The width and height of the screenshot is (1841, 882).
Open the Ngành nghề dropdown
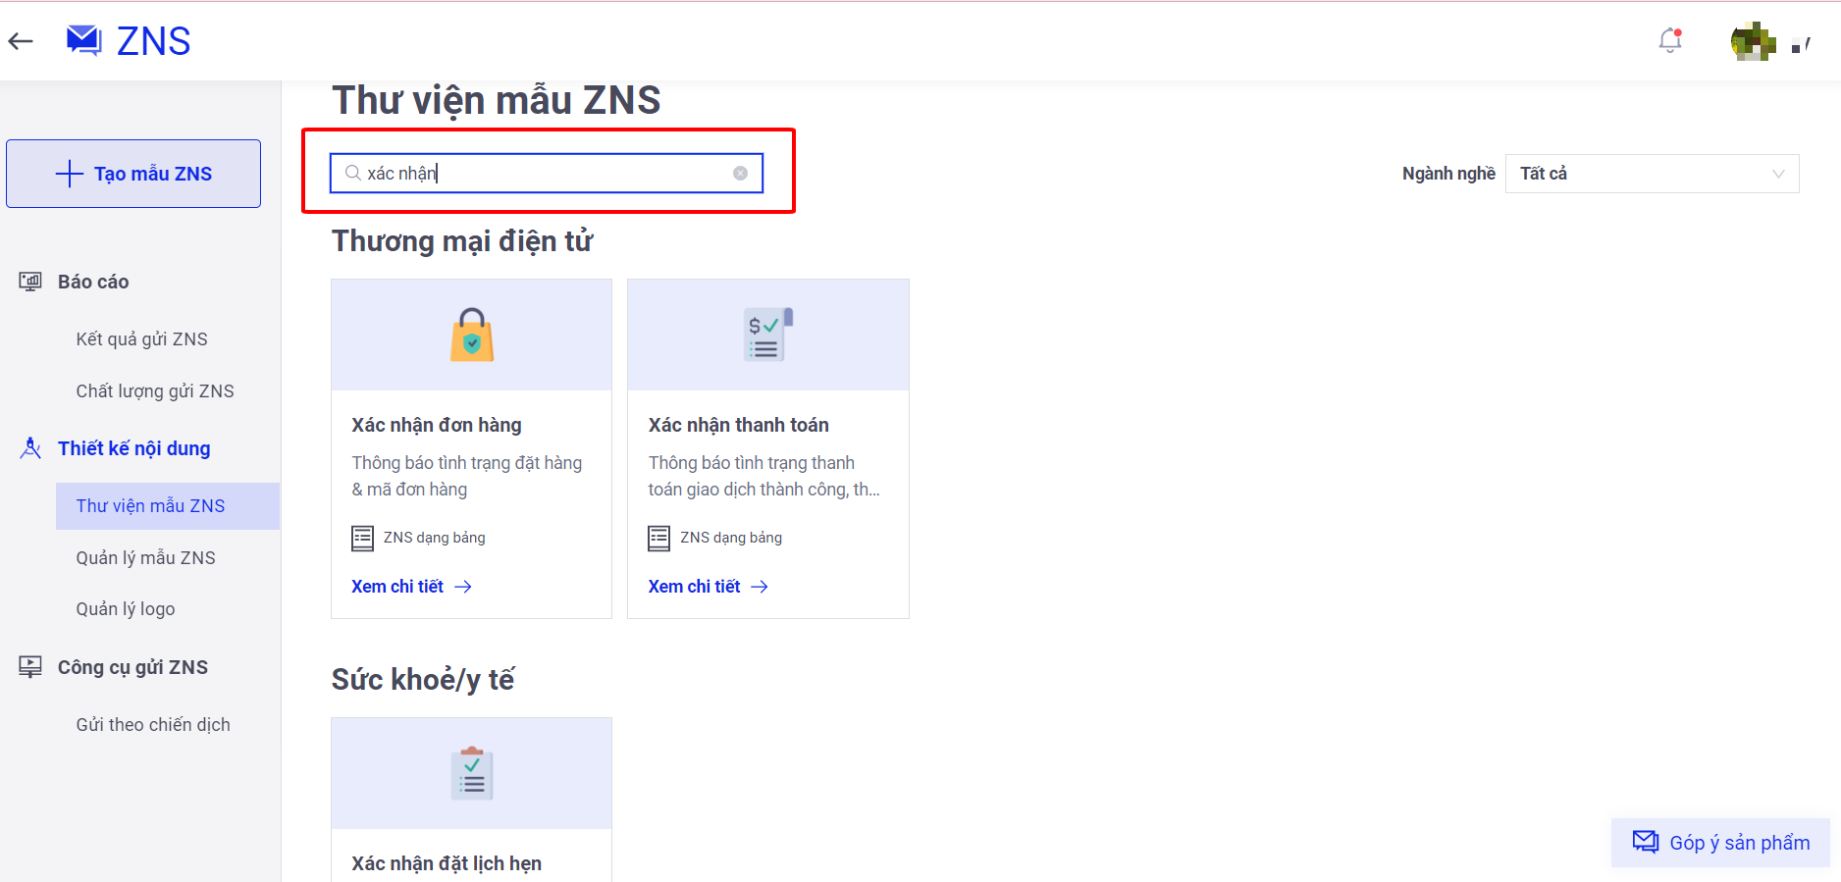(1652, 174)
